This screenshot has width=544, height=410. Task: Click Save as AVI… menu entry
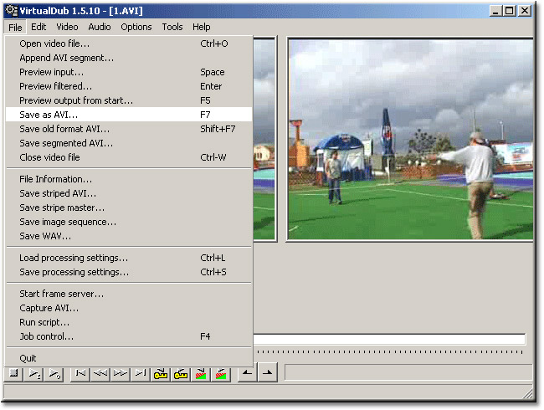[x=129, y=115]
